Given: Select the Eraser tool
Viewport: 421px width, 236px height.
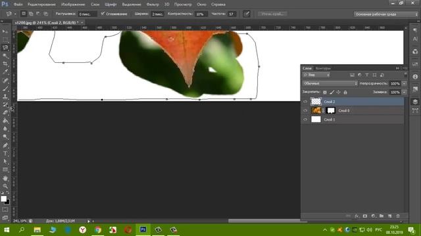Looking at the screenshot, I should click(5, 112).
